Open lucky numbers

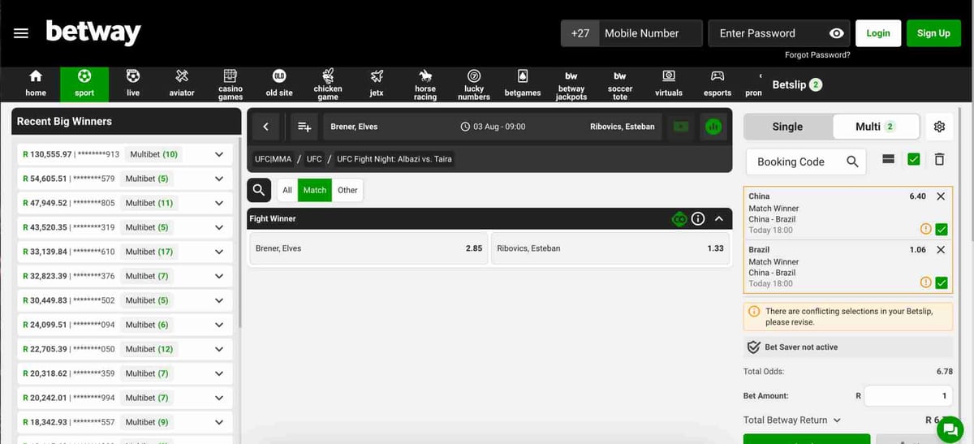[474, 83]
